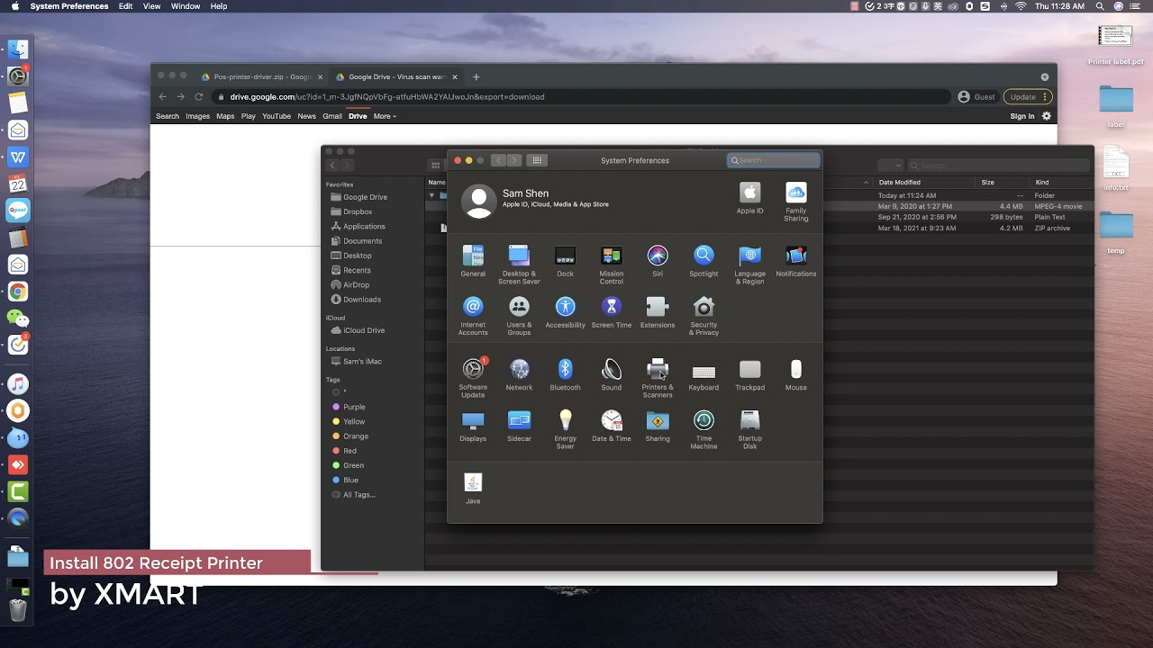This screenshot has height=648, width=1153.
Task: Click the Guest profile button in Chrome
Action: 976,96
